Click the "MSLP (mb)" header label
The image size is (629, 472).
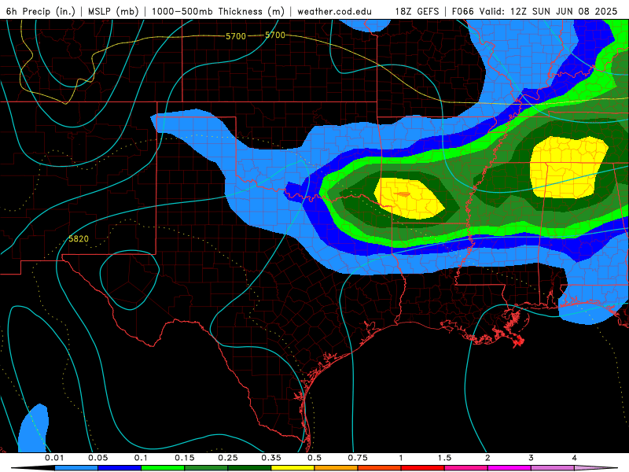[113, 11]
